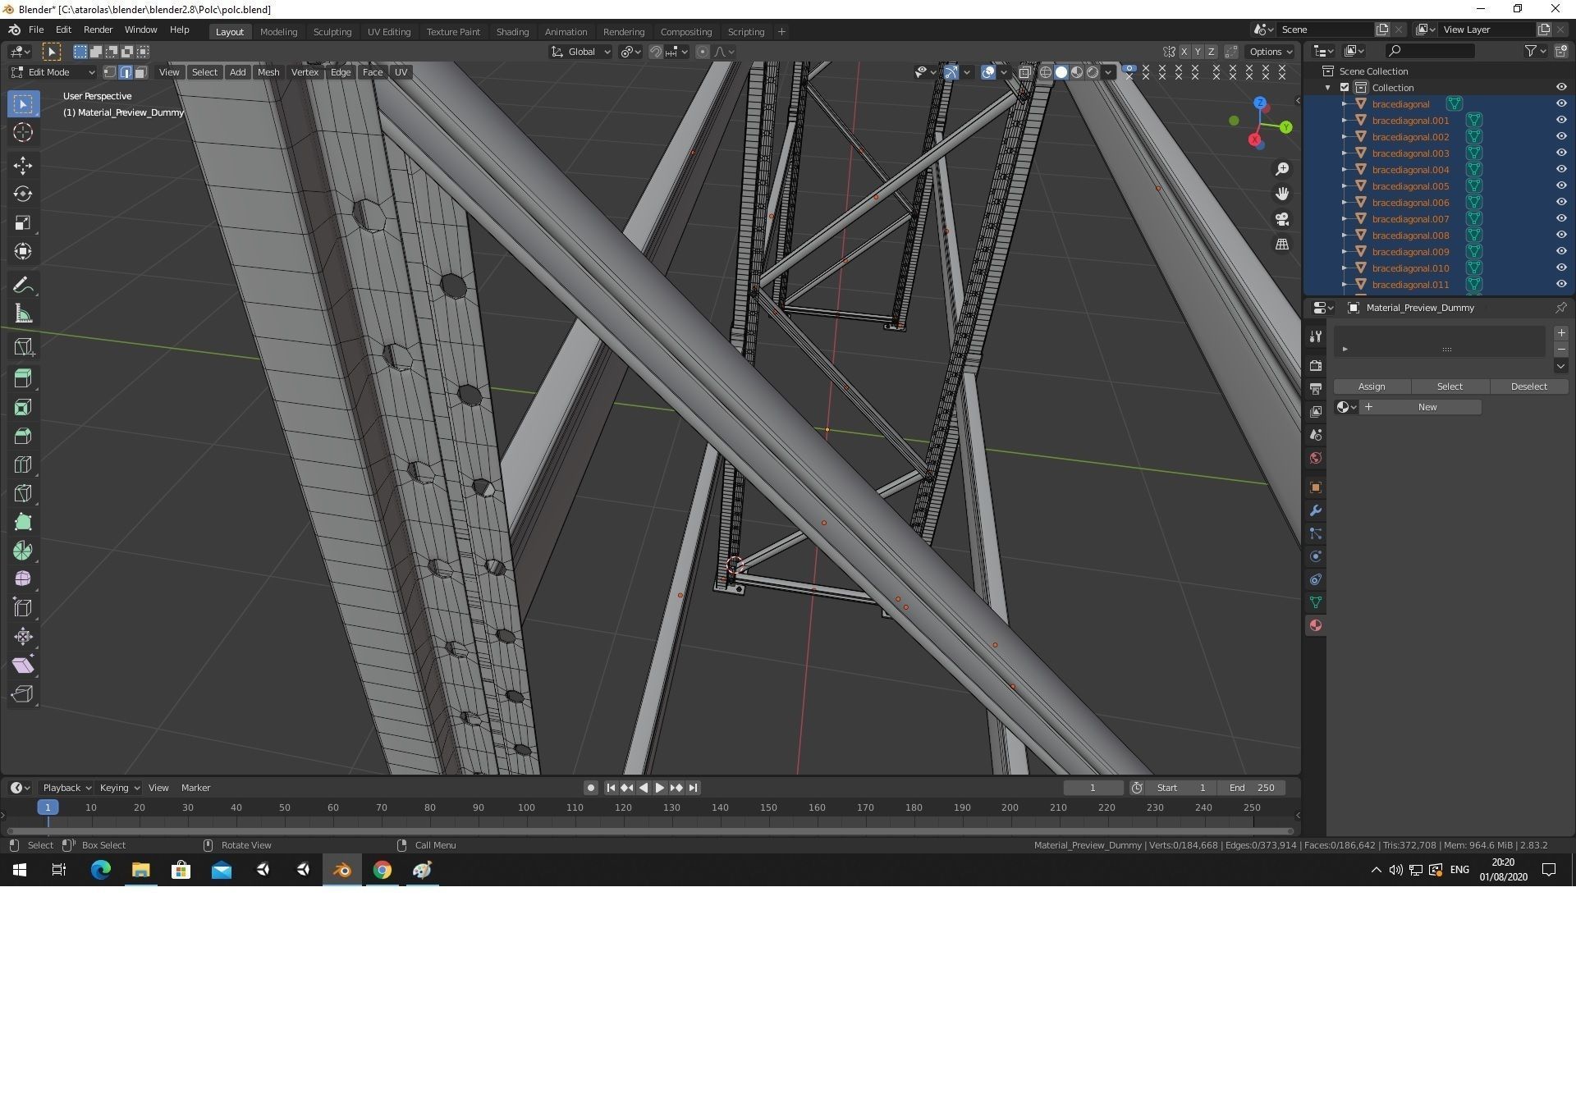Screen dimensions: 1576x1116
Task: Expand bracediagonal.001 in outliner
Action: 1345,121
